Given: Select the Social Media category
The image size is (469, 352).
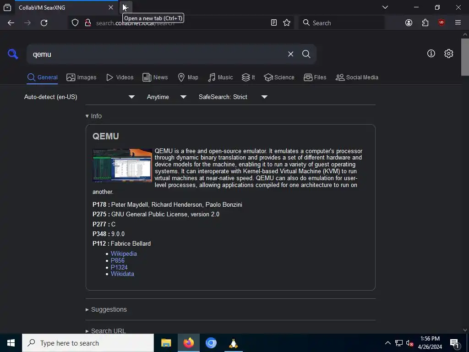Looking at the screenshot, I should coord(357,77).
